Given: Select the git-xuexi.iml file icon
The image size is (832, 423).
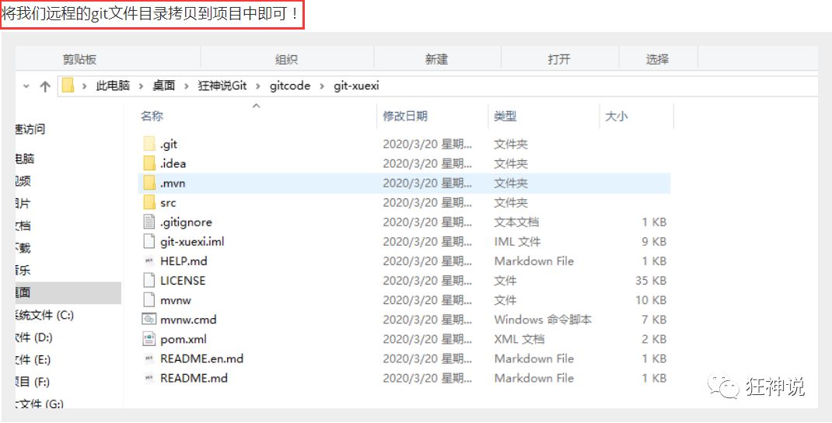Looking at the screenshot, I should click(x=149, y=242).
